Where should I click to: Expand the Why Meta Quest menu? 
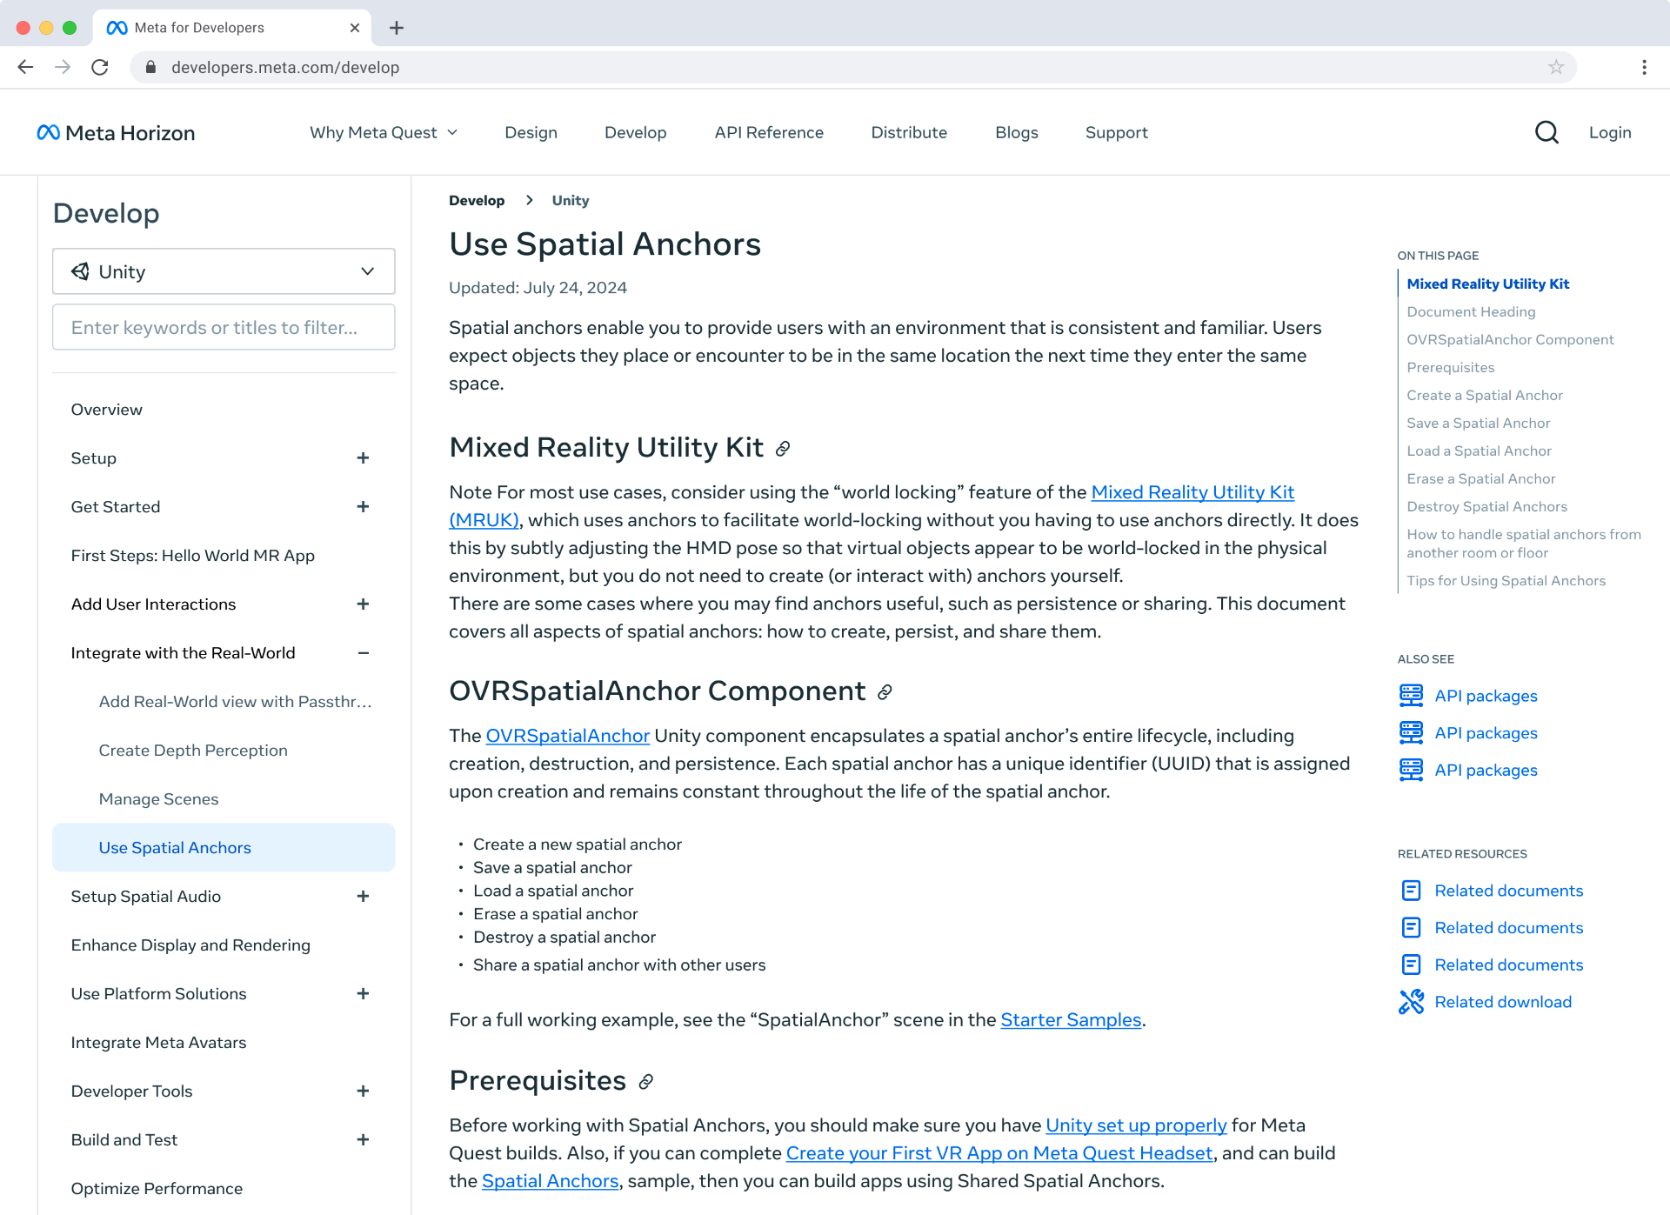384,132
